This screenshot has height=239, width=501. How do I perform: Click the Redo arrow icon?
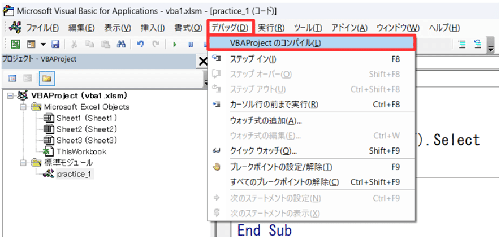(156, 45)
